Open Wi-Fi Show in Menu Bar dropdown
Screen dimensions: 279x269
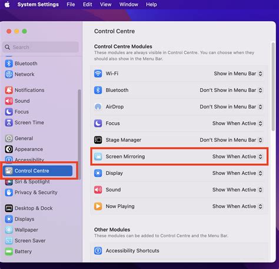[238, 73]
